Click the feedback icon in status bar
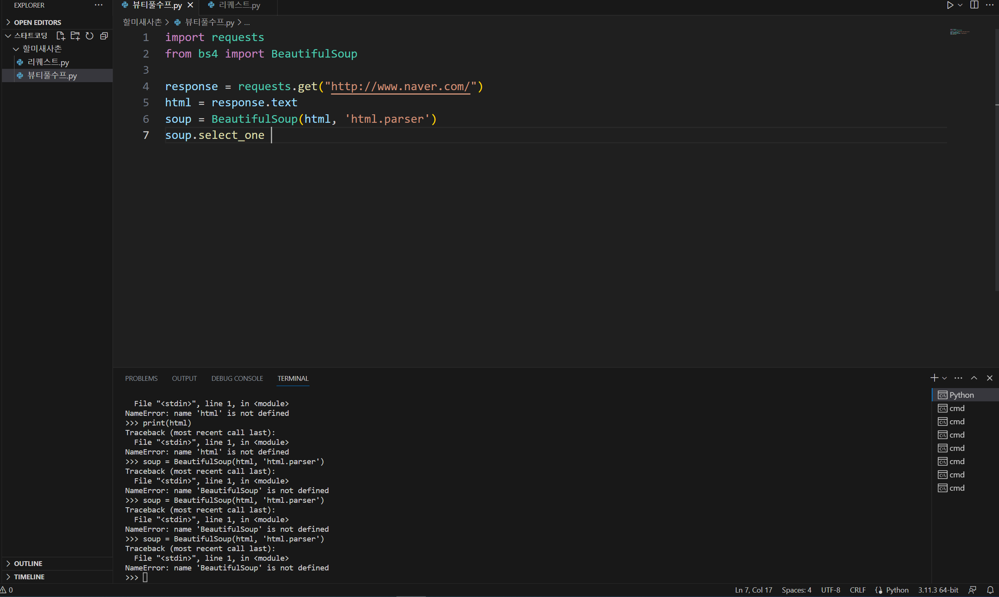 pyautogui.click(x=972, y=590)
